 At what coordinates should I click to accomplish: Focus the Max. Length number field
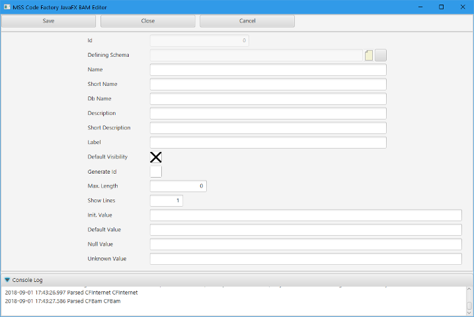pyautogui.click(x=178, y=186)
